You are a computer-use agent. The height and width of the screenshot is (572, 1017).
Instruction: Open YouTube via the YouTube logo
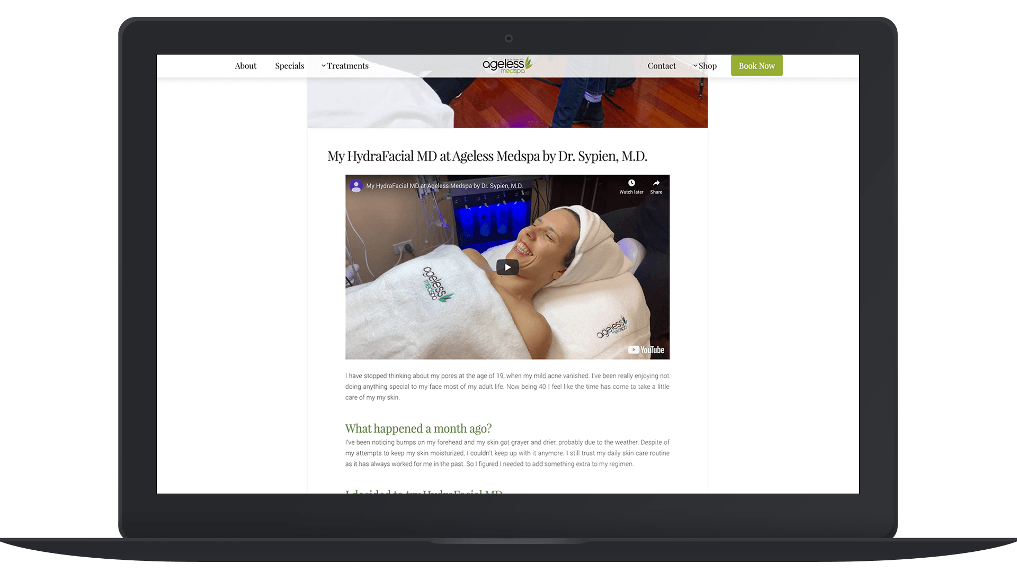click(646, 350)
